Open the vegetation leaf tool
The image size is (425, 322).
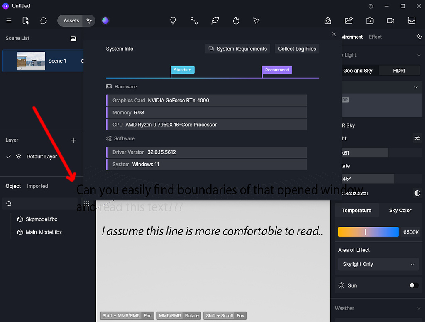pyautogui.click(x=215, y=20)
